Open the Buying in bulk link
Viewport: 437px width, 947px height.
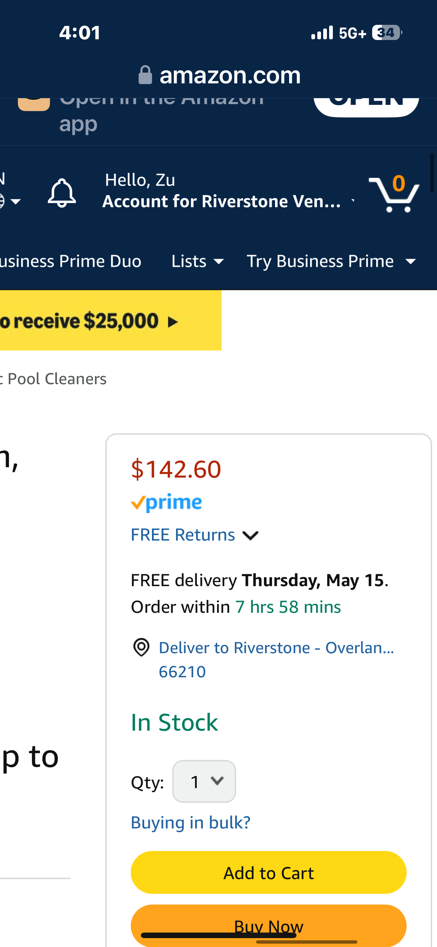click(191, 823)
